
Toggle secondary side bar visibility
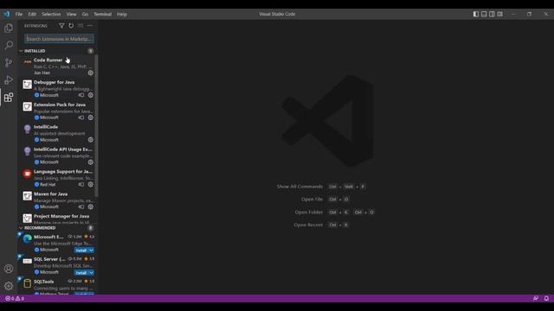[x=492, y=14]
